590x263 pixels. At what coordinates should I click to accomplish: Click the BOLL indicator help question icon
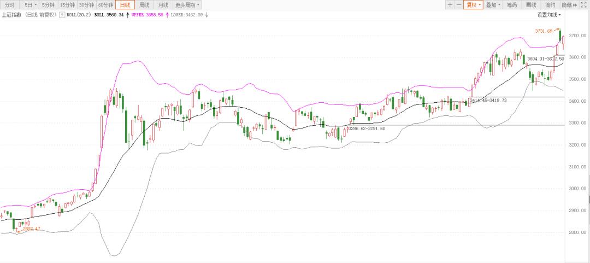(62, 15)
